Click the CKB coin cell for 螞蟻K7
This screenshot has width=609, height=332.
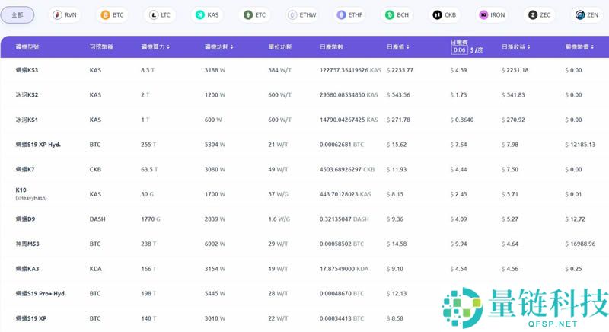(95, 170)
